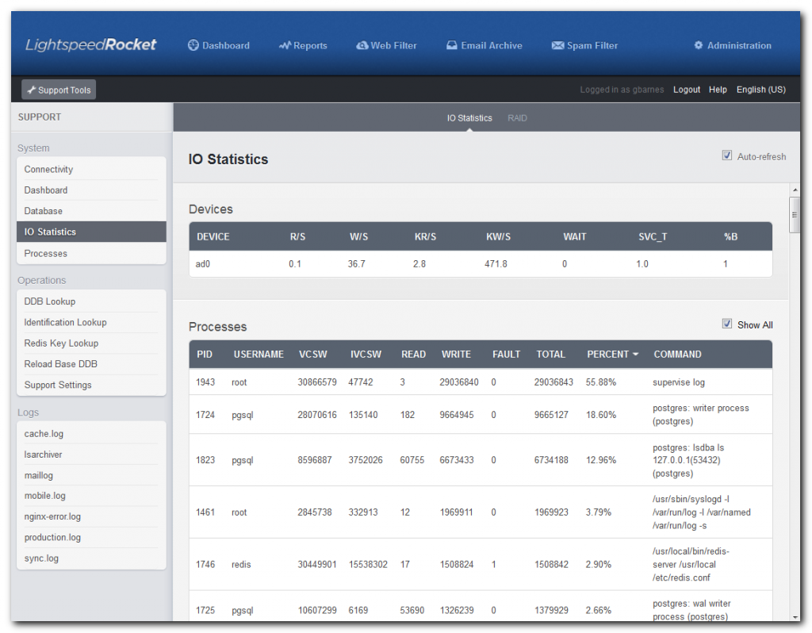Click the Dashboard globe icon in top navigation
The image size is (812, 633).
pos(193,45)
